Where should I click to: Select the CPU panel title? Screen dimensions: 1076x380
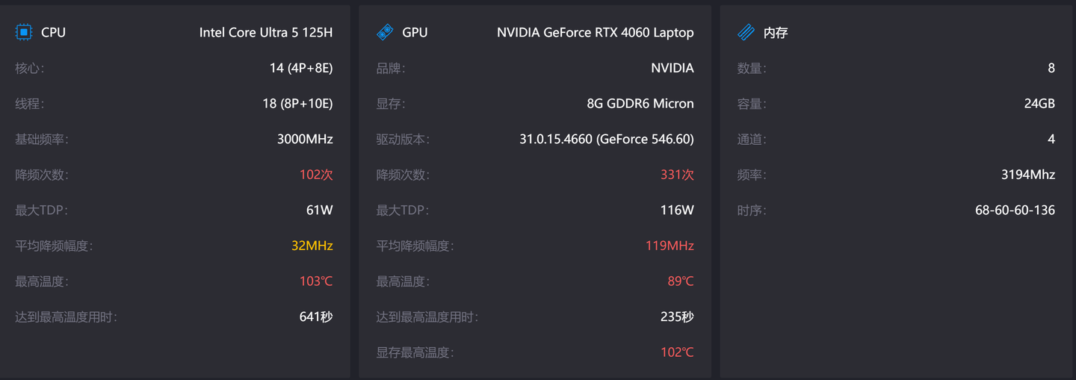[x=53, y=32]
